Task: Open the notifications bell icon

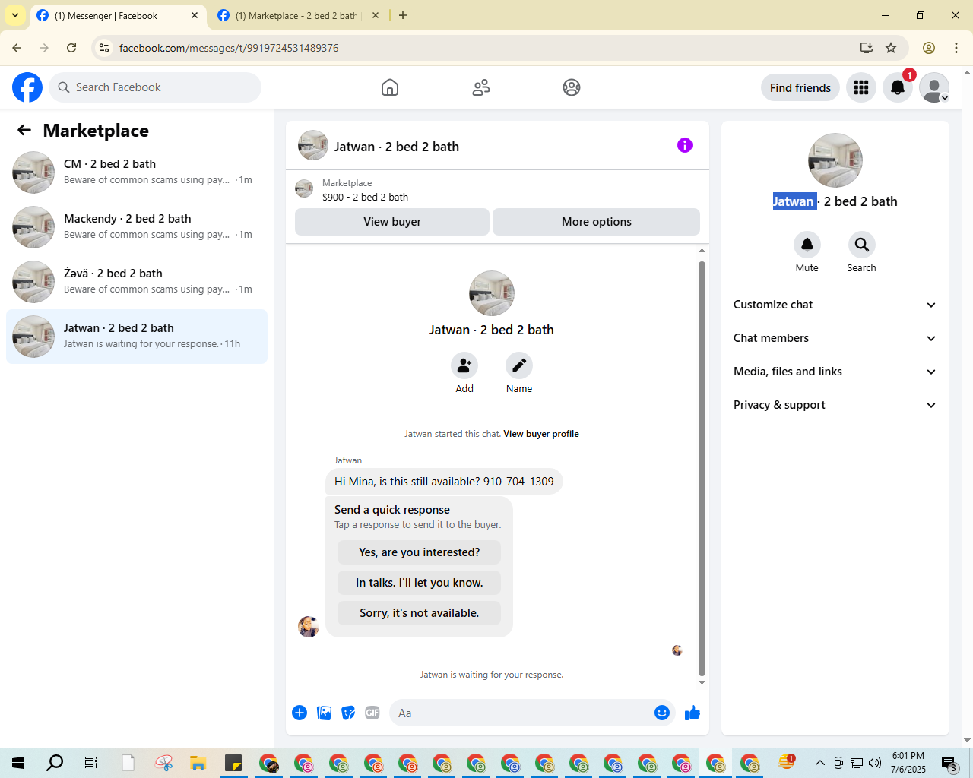Action: tap(898, 87)
